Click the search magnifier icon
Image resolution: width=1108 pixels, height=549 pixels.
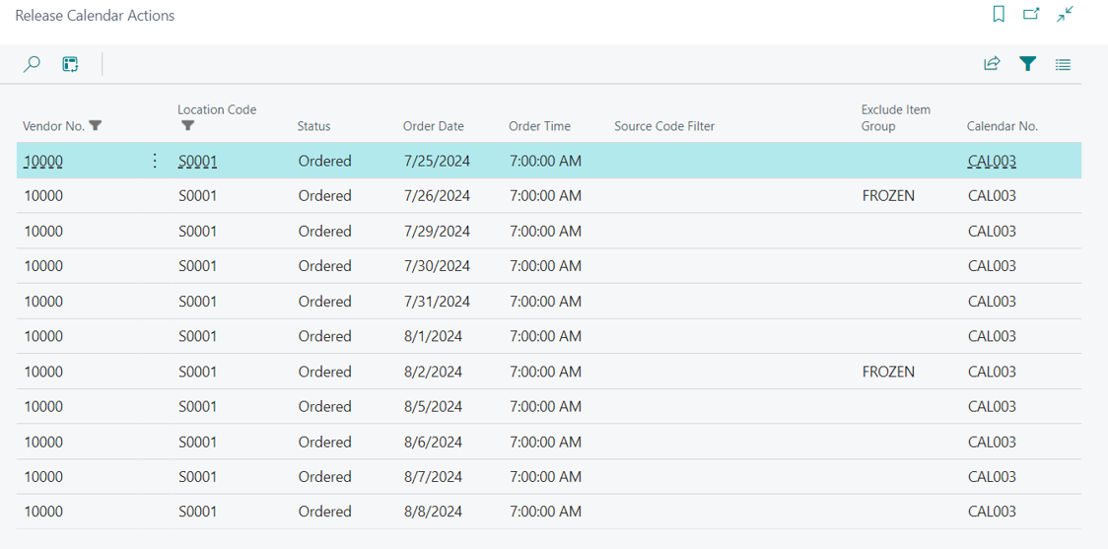32,65
